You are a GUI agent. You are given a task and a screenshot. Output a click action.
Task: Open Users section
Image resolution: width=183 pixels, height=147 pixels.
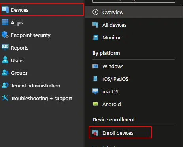[17, 60]
